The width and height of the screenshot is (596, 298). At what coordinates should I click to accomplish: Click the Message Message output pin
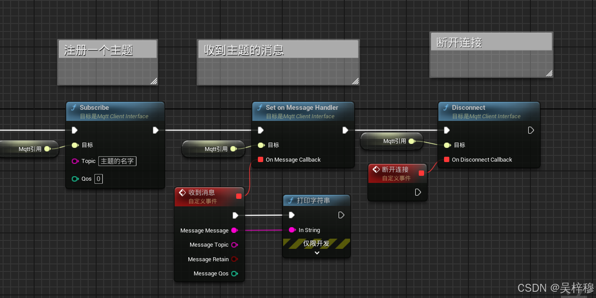(x=234, y=230)
